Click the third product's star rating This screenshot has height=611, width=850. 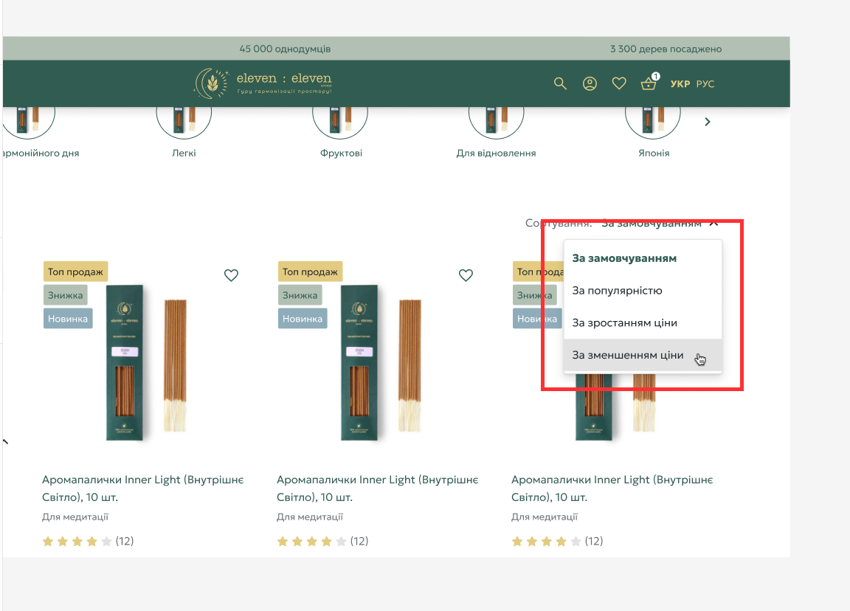pyautogui.click(x=547, y=541)
